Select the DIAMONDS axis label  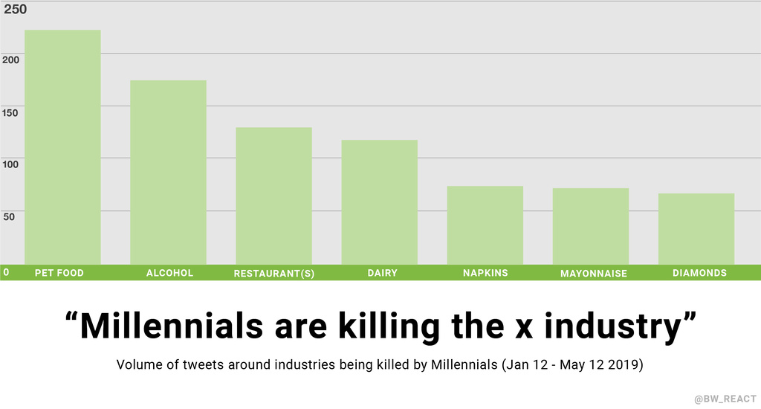[x=699, y=273]
